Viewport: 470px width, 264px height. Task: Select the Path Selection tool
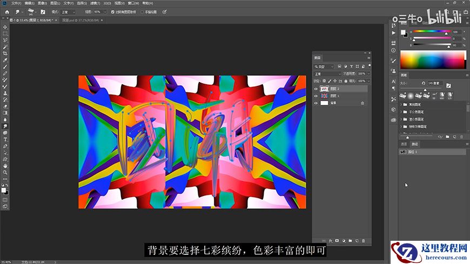[5, 153]
